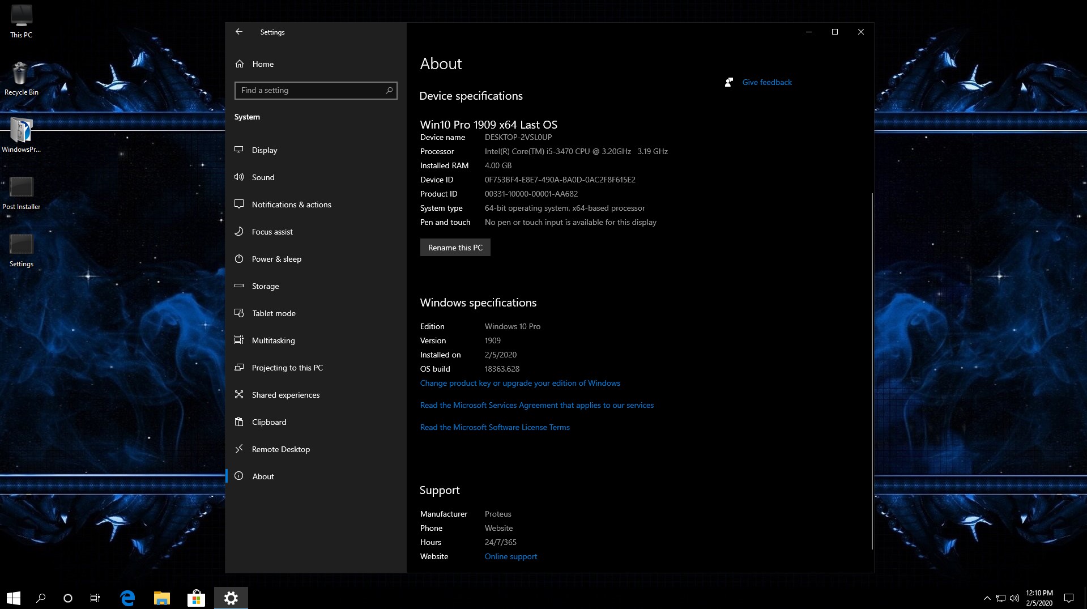Select Recycle Bin desktop icon
The height and width of the screenshot is (609, 1087).
[22, 79]
